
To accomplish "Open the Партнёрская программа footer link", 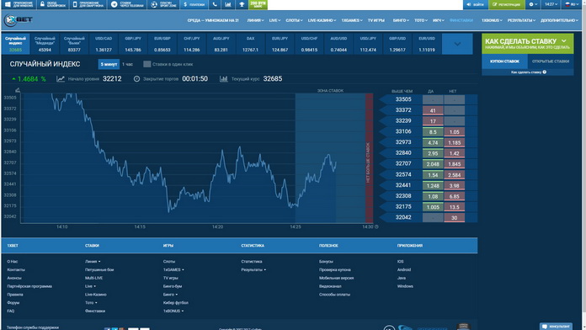I will tap(29, 286).
